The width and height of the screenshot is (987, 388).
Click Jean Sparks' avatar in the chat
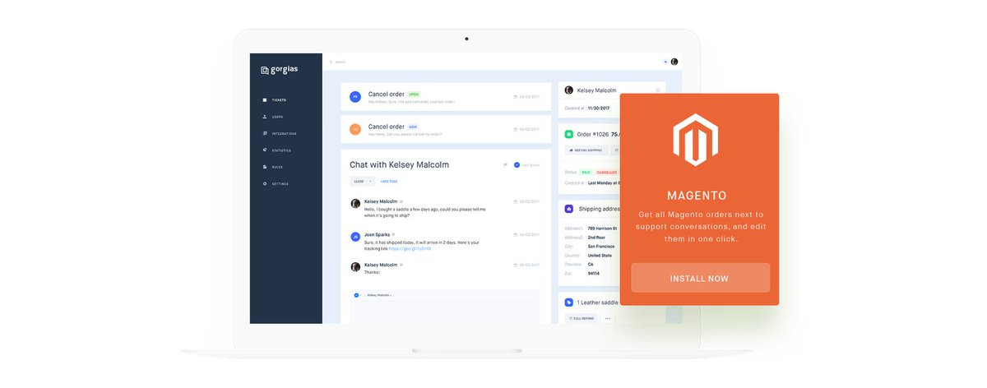click(x=355, y=236)
